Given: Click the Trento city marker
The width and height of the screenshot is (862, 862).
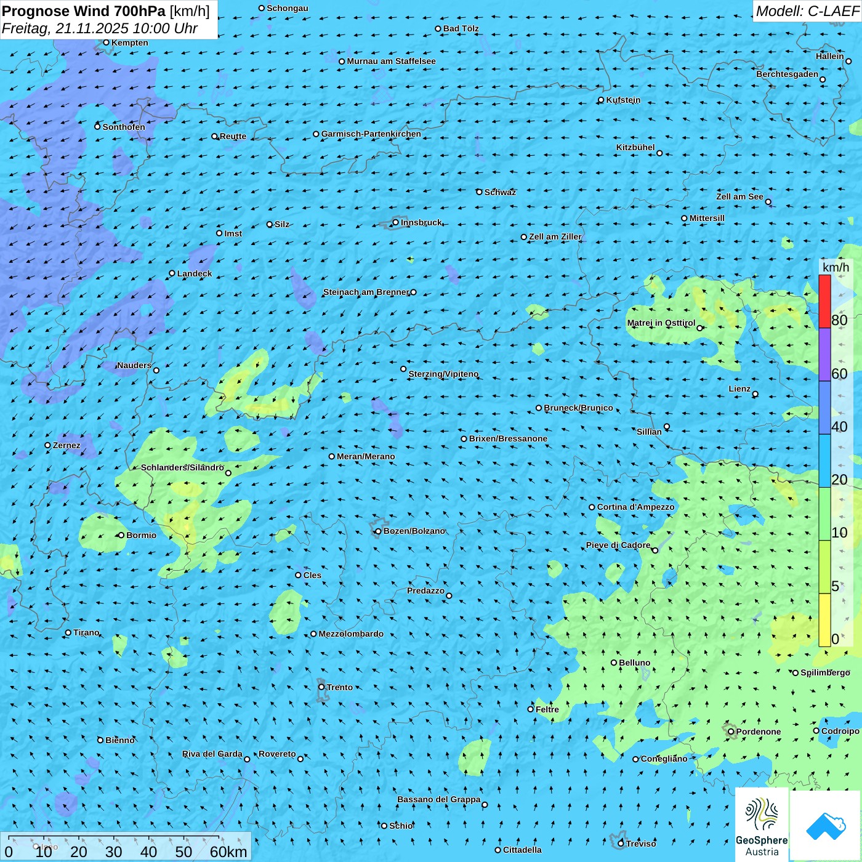Looking at the screenshot, I should (321, 687).
